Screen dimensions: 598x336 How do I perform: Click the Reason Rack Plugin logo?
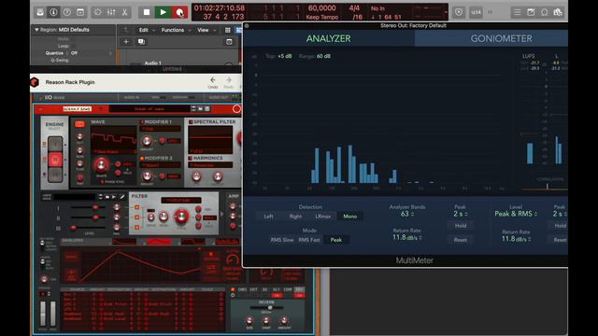click(x=35, y=82)
